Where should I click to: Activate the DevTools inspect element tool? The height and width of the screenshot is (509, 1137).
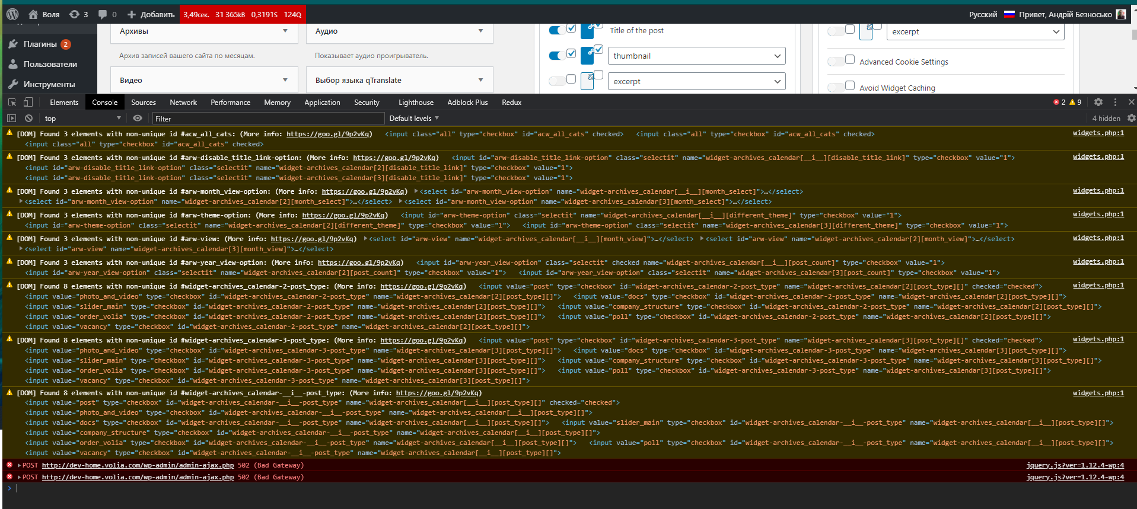pos(12,103)
